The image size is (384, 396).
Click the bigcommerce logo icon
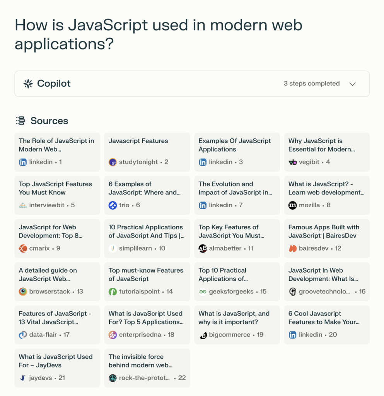tap(203, 335)
